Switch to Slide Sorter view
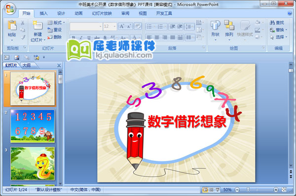The width and height of the screenshot is (296, 196). pyautogui.click(x=211, y=190)
